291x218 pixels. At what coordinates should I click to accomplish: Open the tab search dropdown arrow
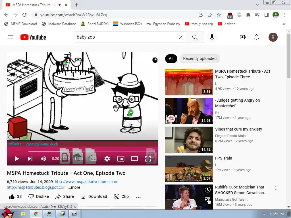[257, 5]
